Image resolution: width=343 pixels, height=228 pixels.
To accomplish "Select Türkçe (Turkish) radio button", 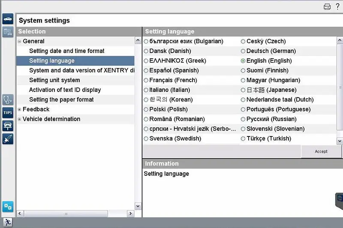I will pyautogui.click(x=243, y=139).
